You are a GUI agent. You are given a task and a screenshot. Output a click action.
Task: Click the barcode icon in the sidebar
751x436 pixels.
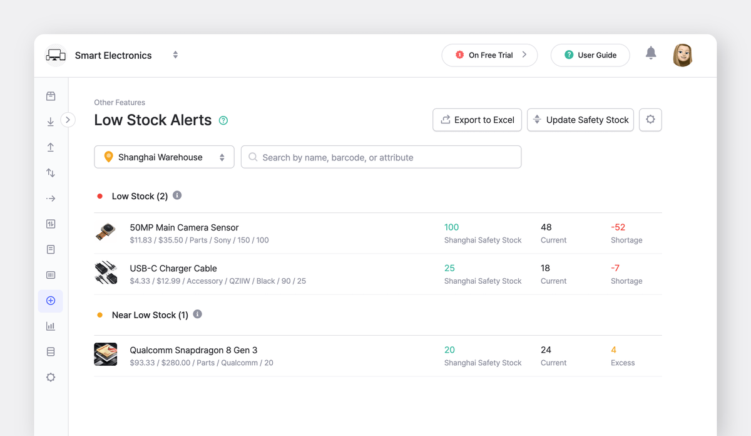51,275
